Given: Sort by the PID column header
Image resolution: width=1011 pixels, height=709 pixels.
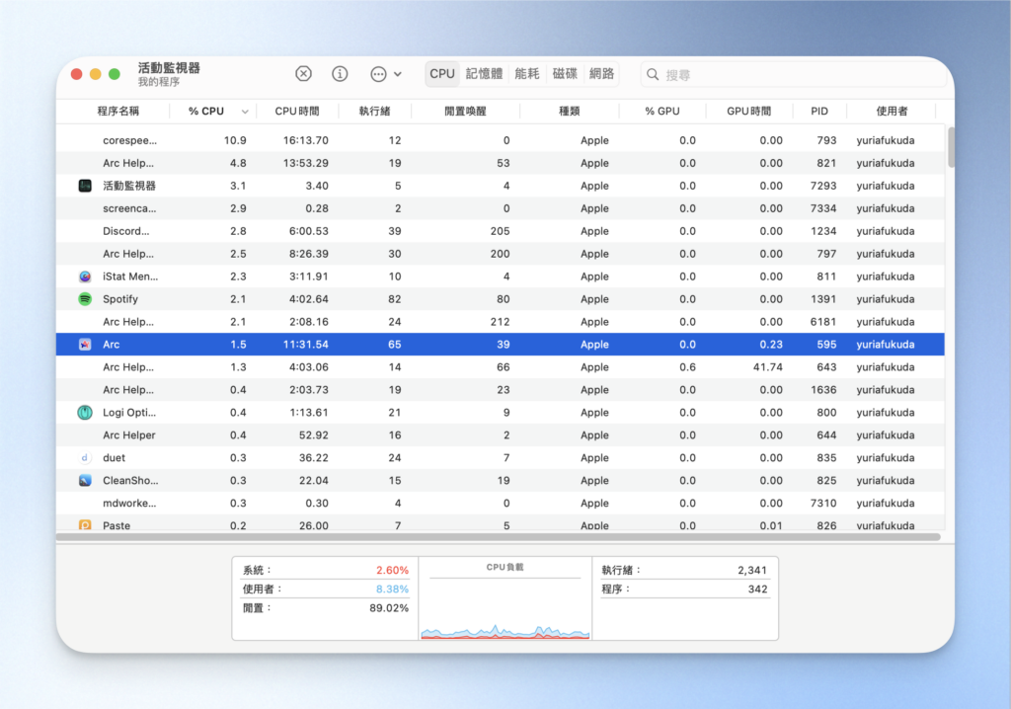Looking at the screenshot, I should pyautogui.click(x=819, y=111).
